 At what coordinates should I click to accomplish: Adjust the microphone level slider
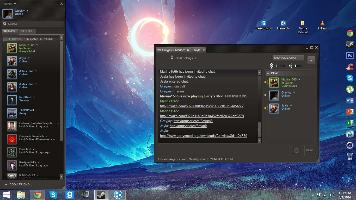click(x=280, y=66)
